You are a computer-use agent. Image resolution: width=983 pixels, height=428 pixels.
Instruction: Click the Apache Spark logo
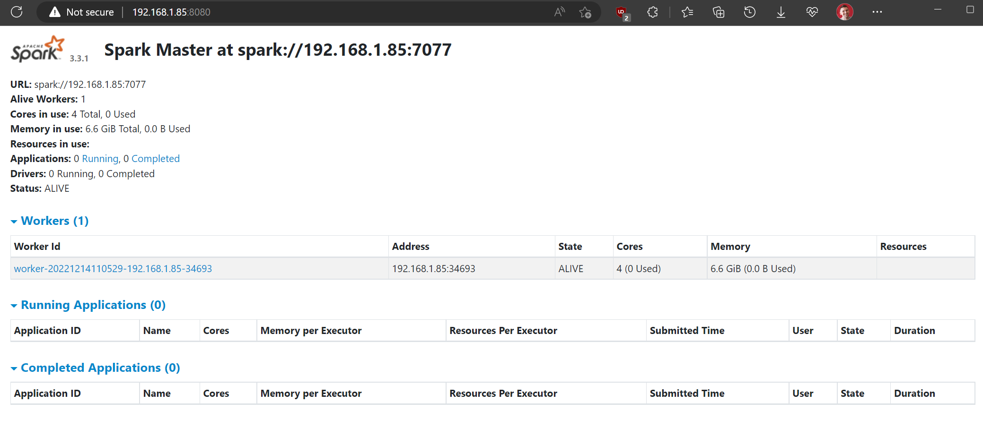coord(37,49)
